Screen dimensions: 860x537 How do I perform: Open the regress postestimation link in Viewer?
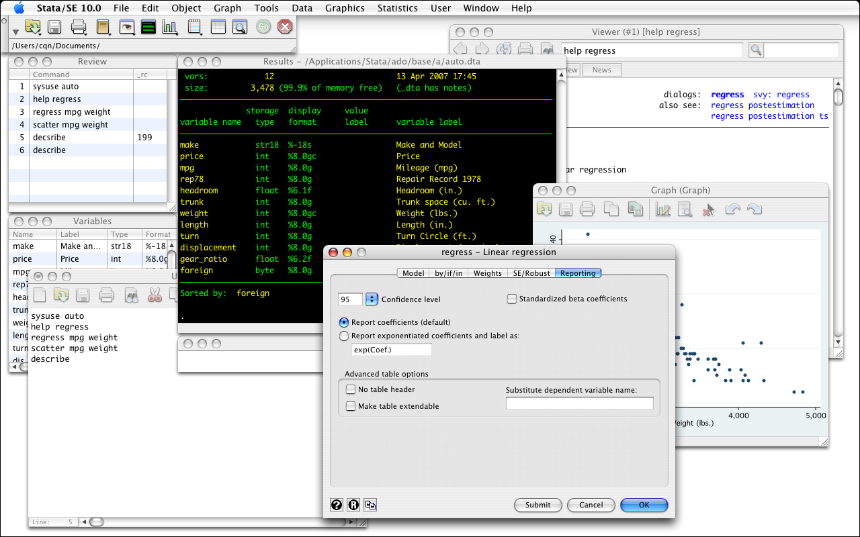tap(763, 105)
